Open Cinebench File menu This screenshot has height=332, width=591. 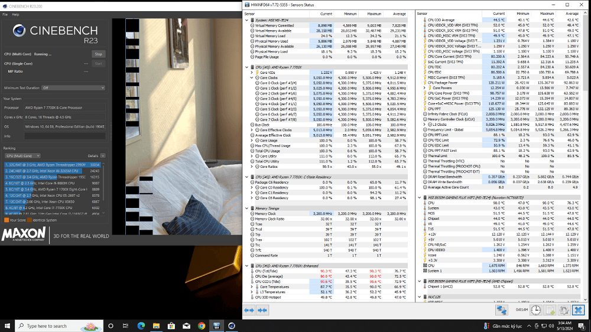(x=5, y=14)
